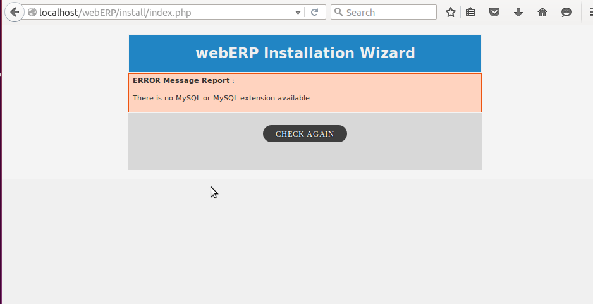This screenshot has width=593, height=304.
Task: Click the magnifier icon in the search box
Action: tap(339, 12)
